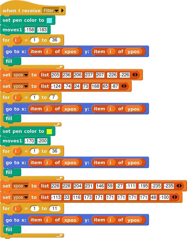This screenshot has width=187, height=239.
Task: Open the ypos dropdown beside the list starting with -124
Action: (x=20, y=86)
